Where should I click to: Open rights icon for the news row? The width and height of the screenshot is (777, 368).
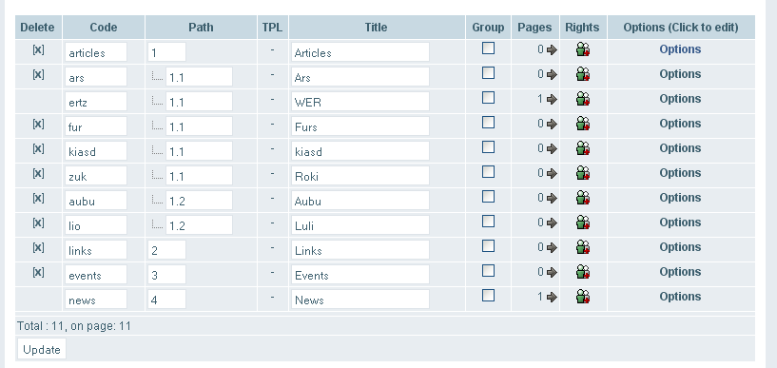583,297
